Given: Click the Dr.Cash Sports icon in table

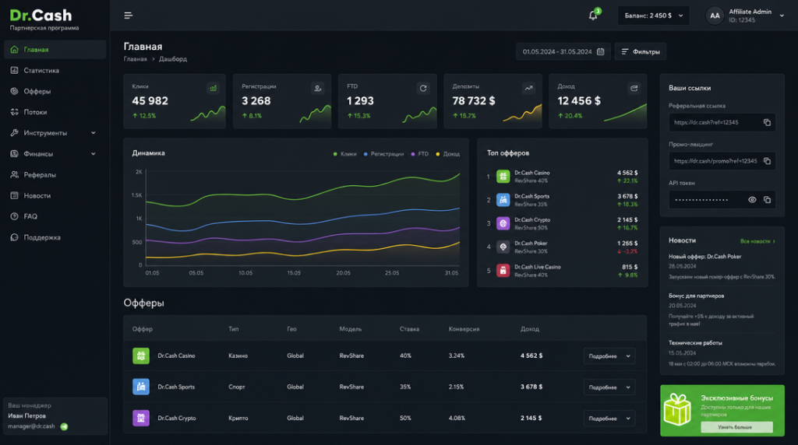Looking at the screenshot, I should 141,387.
